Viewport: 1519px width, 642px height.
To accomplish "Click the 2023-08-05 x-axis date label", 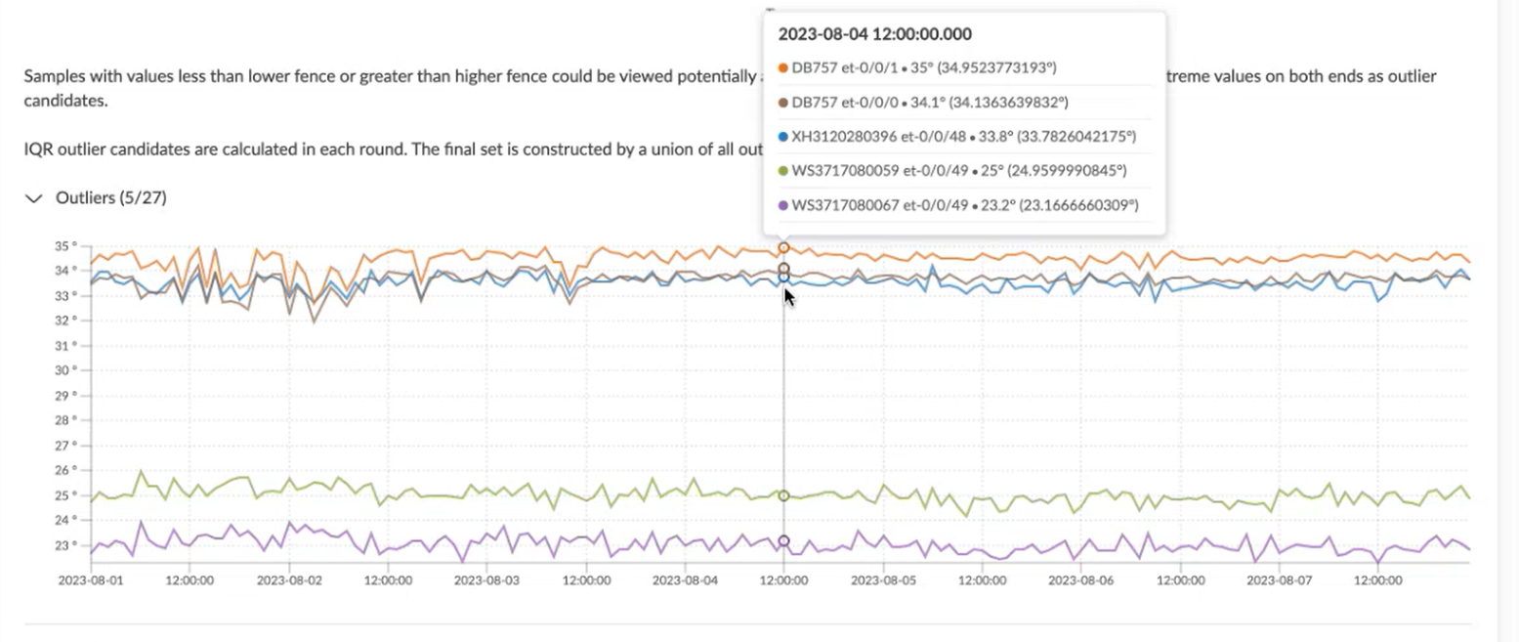I will 883,579.
